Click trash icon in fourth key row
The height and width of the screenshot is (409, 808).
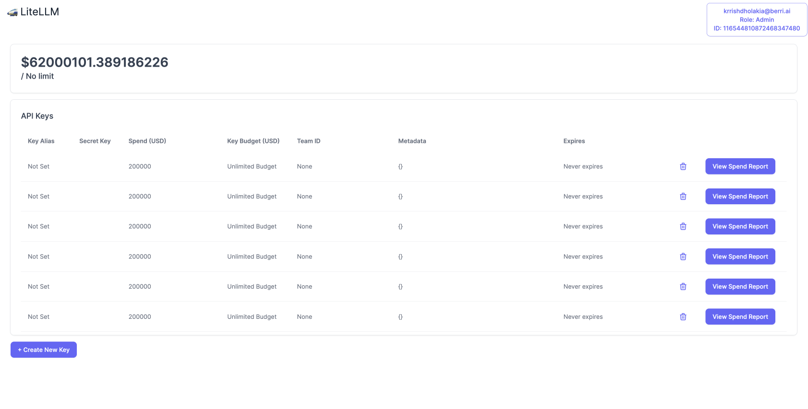point(683,257)
